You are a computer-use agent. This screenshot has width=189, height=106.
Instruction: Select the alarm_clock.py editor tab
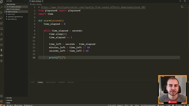(x=36, y=1)
